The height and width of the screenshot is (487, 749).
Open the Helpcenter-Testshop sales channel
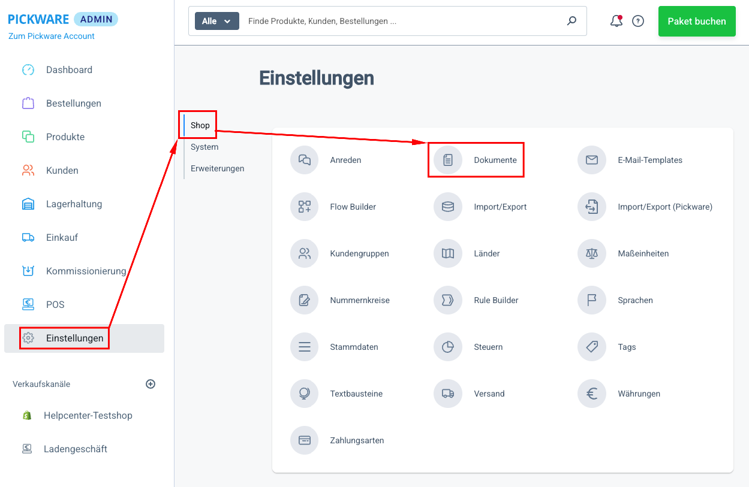(x=88, y=415)
